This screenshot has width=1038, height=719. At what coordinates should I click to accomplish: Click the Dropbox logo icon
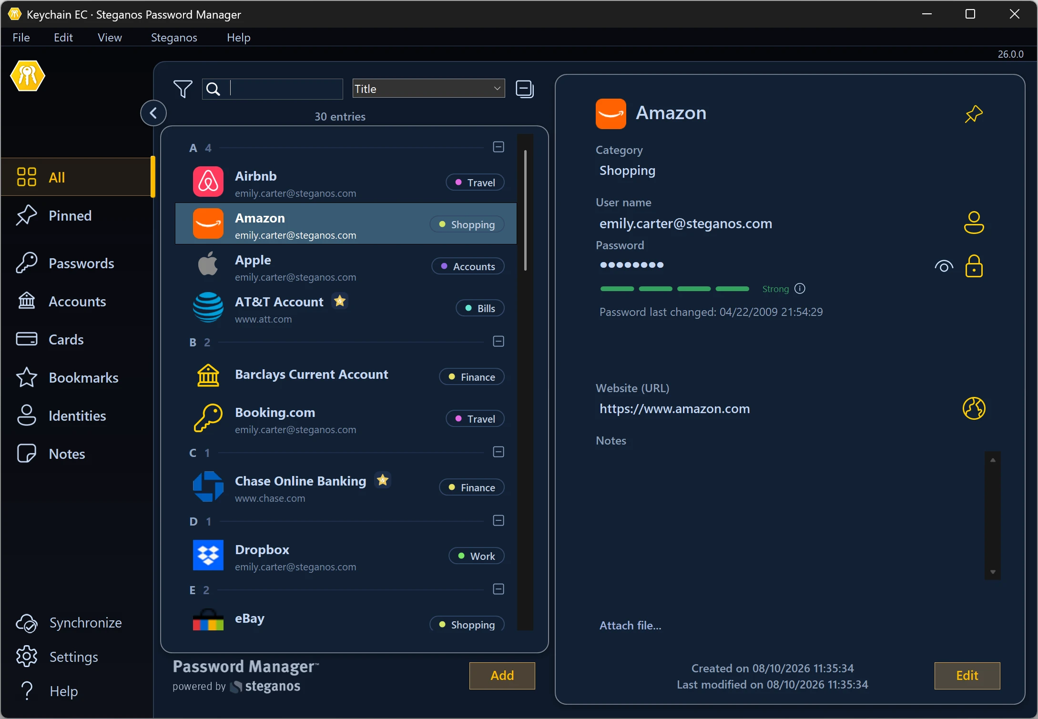coord(208,555)
